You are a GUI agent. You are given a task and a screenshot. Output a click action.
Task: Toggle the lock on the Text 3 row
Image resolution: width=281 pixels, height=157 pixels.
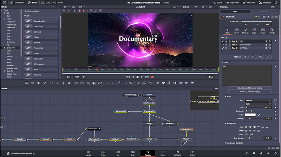click(x=229, y=41)
